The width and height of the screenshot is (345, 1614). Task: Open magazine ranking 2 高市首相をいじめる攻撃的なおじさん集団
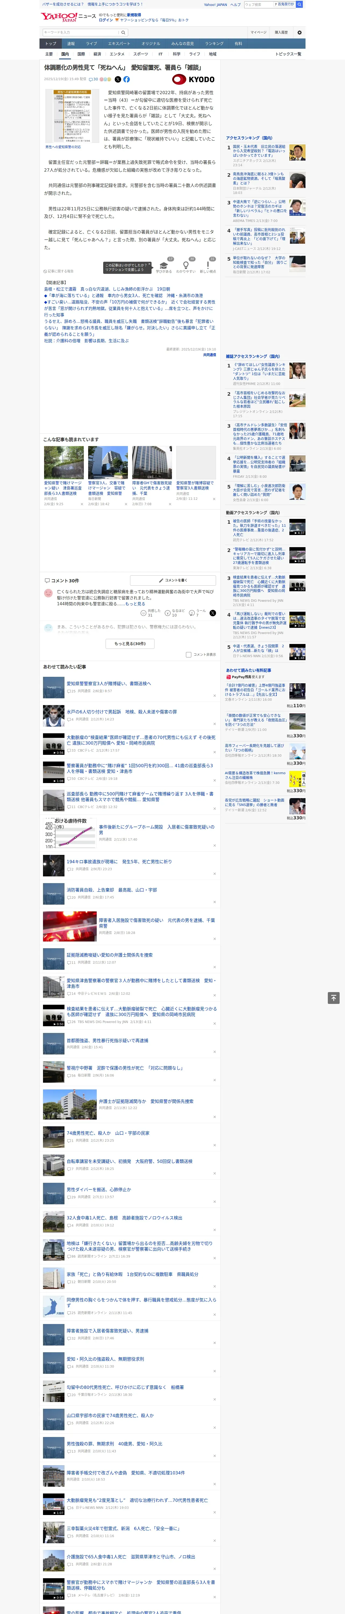260,399
